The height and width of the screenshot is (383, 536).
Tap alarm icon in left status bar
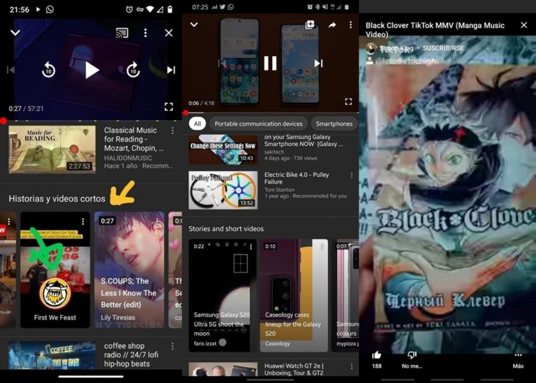point(129,10)
